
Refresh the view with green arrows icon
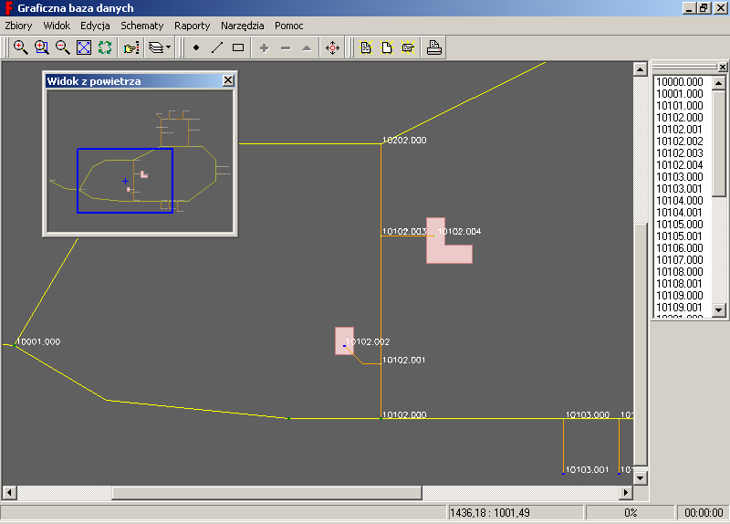pyautogui.click(x=104, y=47)
